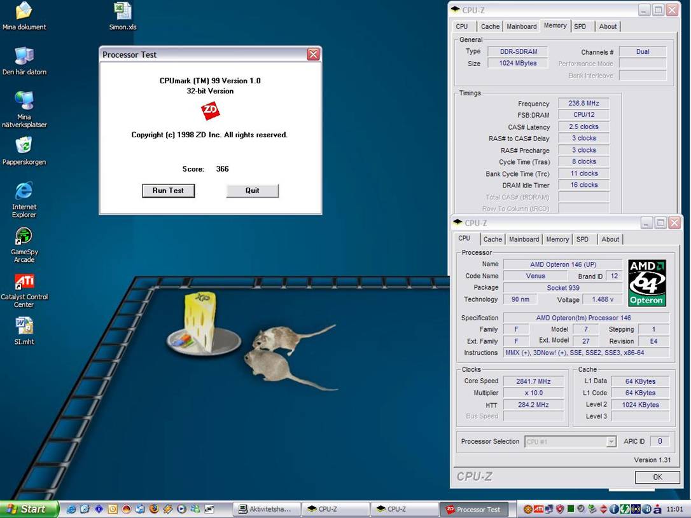Click the memory Size field 1024 MBytes
The height and width of the screenshot is (518, 691).
518,64
